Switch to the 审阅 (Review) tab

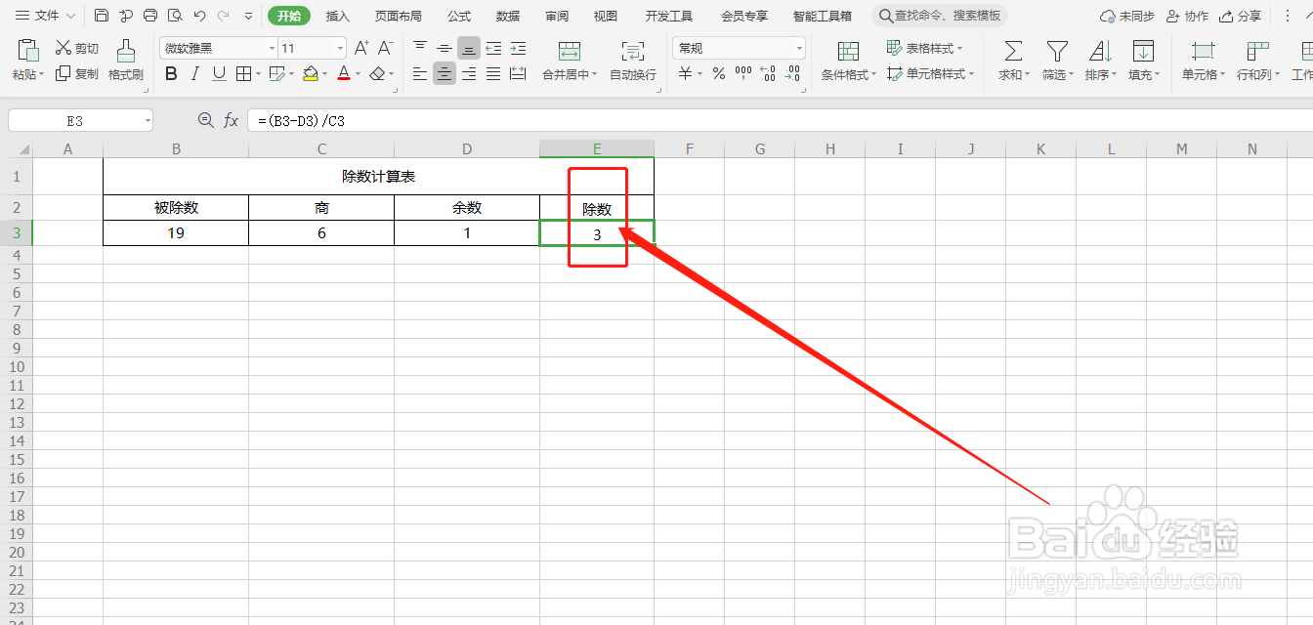557,16
